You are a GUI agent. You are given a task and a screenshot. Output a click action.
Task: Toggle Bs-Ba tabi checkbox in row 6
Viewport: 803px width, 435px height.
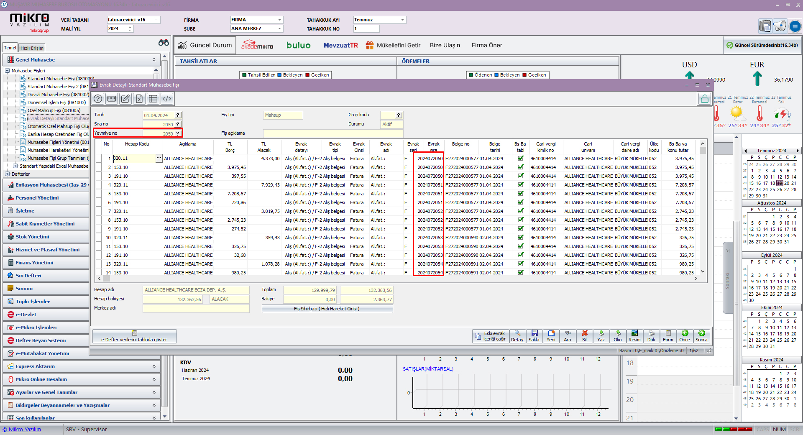pyautogui.click(x=520, y=202)
